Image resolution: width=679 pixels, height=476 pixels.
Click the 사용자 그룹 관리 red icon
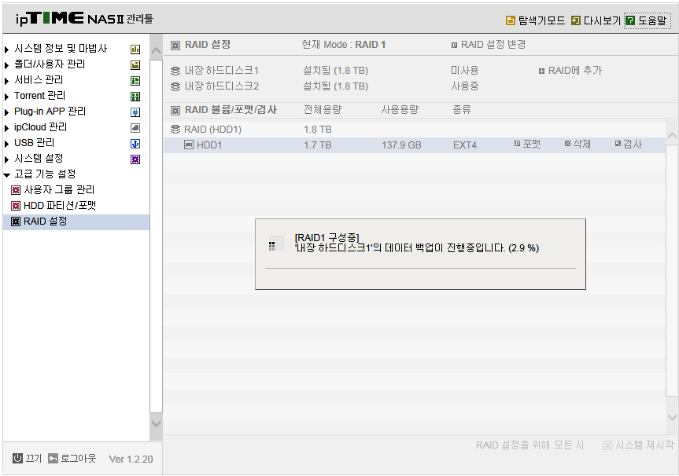click(16, 190)
